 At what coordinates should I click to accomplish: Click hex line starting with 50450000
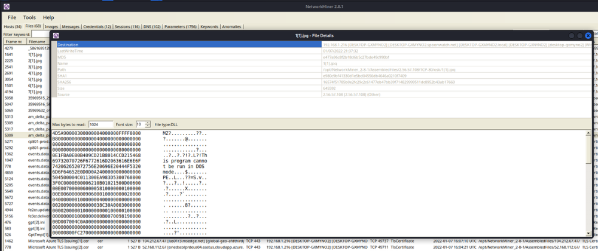pos(96,177)
